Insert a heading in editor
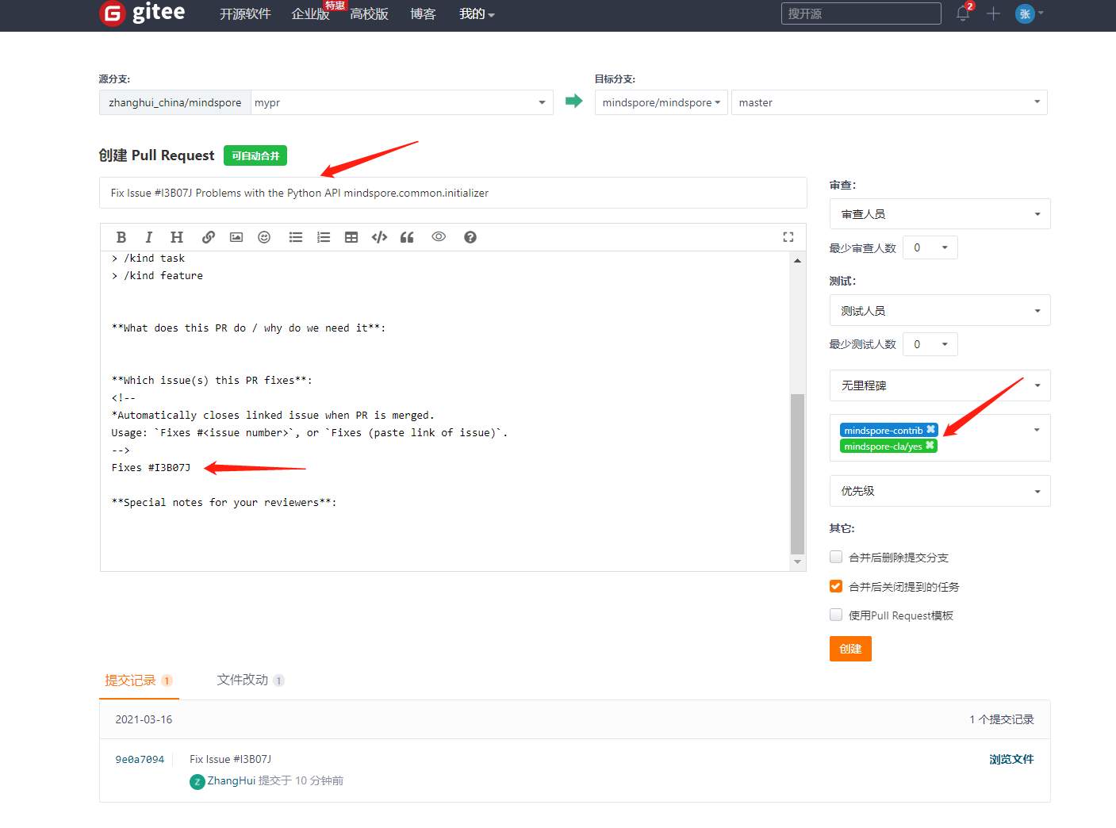This screenshot has width=1116, height=828. [x=177, y=237]
